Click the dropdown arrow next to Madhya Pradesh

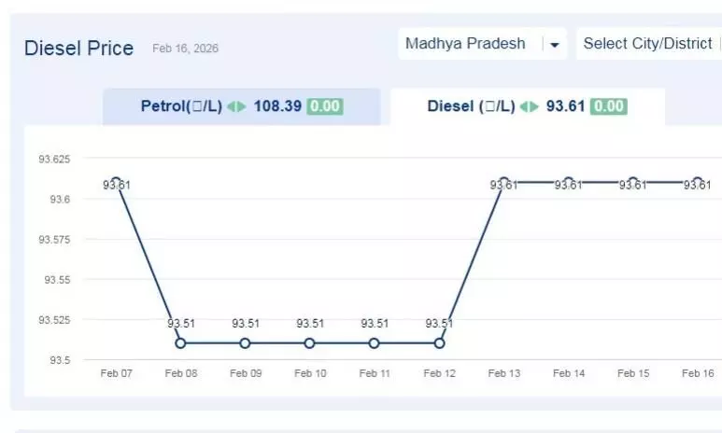[555, 45]
